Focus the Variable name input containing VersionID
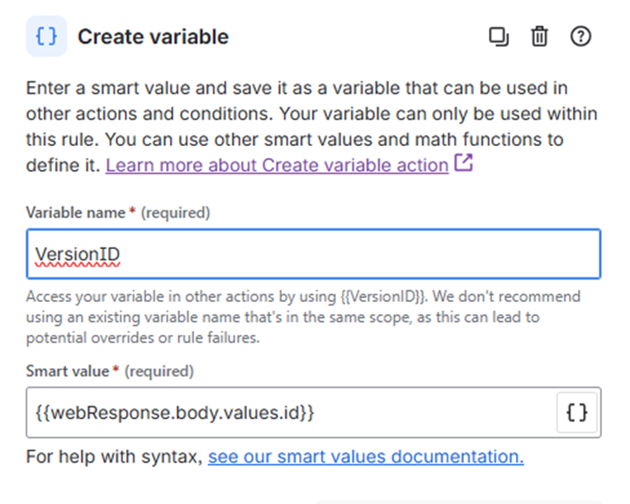The image size is (630, 504). point(314,254)
